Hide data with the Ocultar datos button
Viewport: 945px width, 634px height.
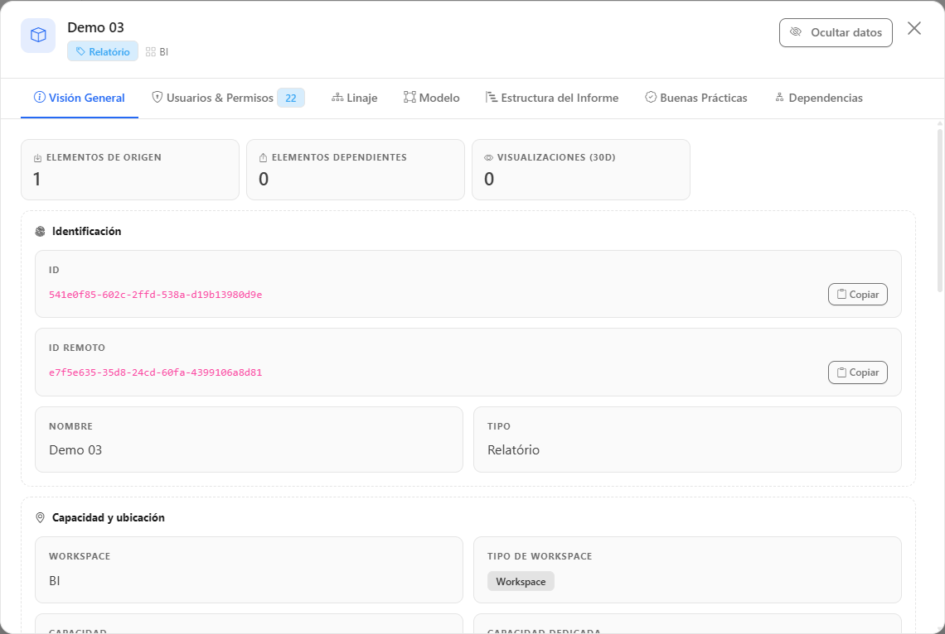coord(836,32)
